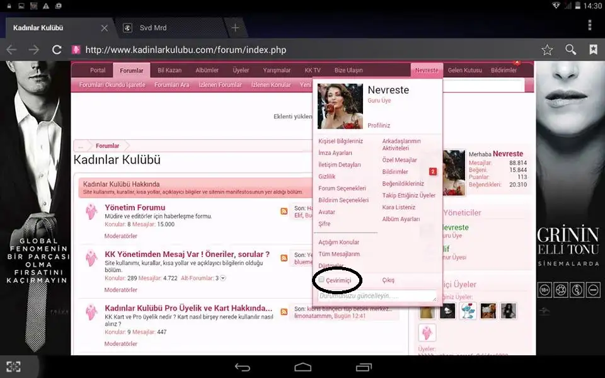605x378 pixels.
Task: Tap the Android back navigation button
Action: pyautogui.click(x=243, y=367)
